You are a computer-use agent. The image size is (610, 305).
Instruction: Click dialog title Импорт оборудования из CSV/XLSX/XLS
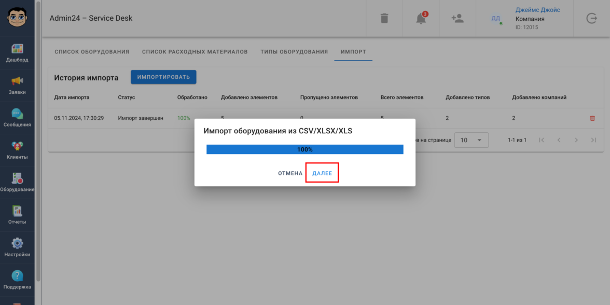[x=278, y=131]
